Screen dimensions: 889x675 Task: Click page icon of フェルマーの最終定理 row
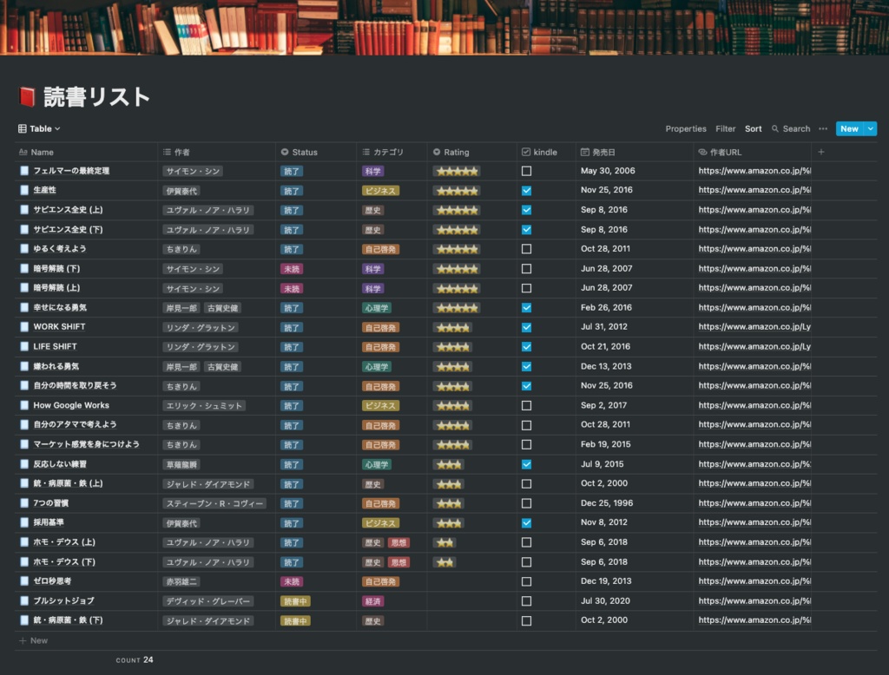tap(23, 171)
